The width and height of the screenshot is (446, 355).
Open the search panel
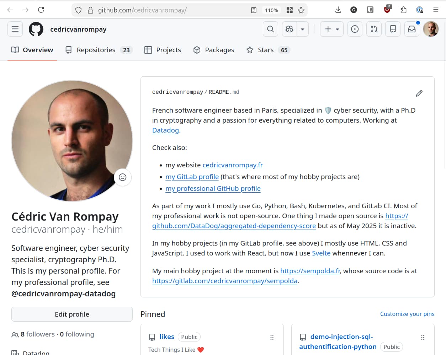[x=270, y=29]
